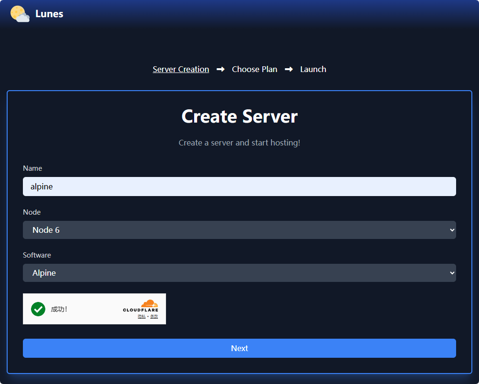Click the Lunes moon and cloud logo
This screenshot has width=479, height=384.
[20, 14]
